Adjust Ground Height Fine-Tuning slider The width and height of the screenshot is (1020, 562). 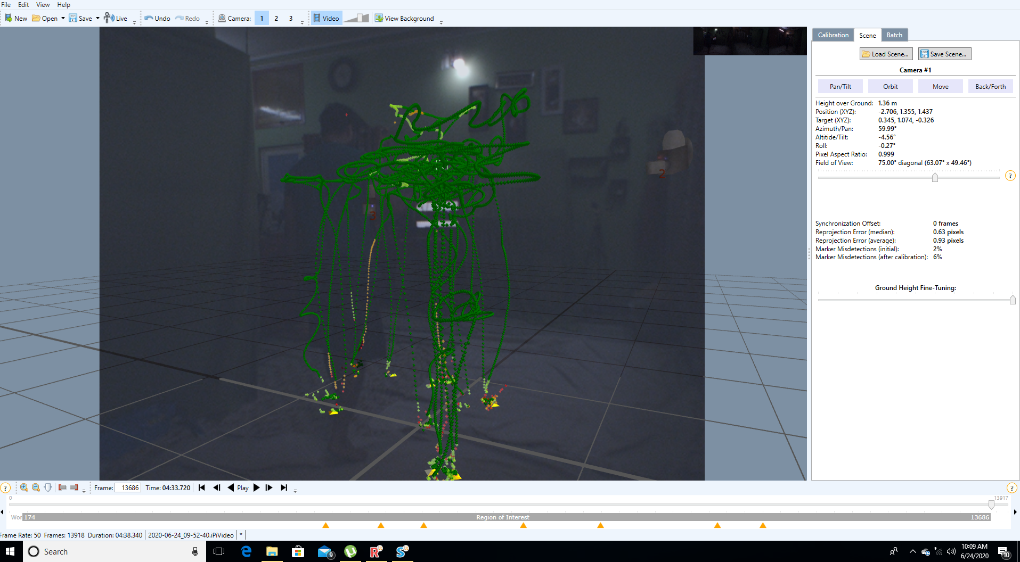[x=1013, y=300]
